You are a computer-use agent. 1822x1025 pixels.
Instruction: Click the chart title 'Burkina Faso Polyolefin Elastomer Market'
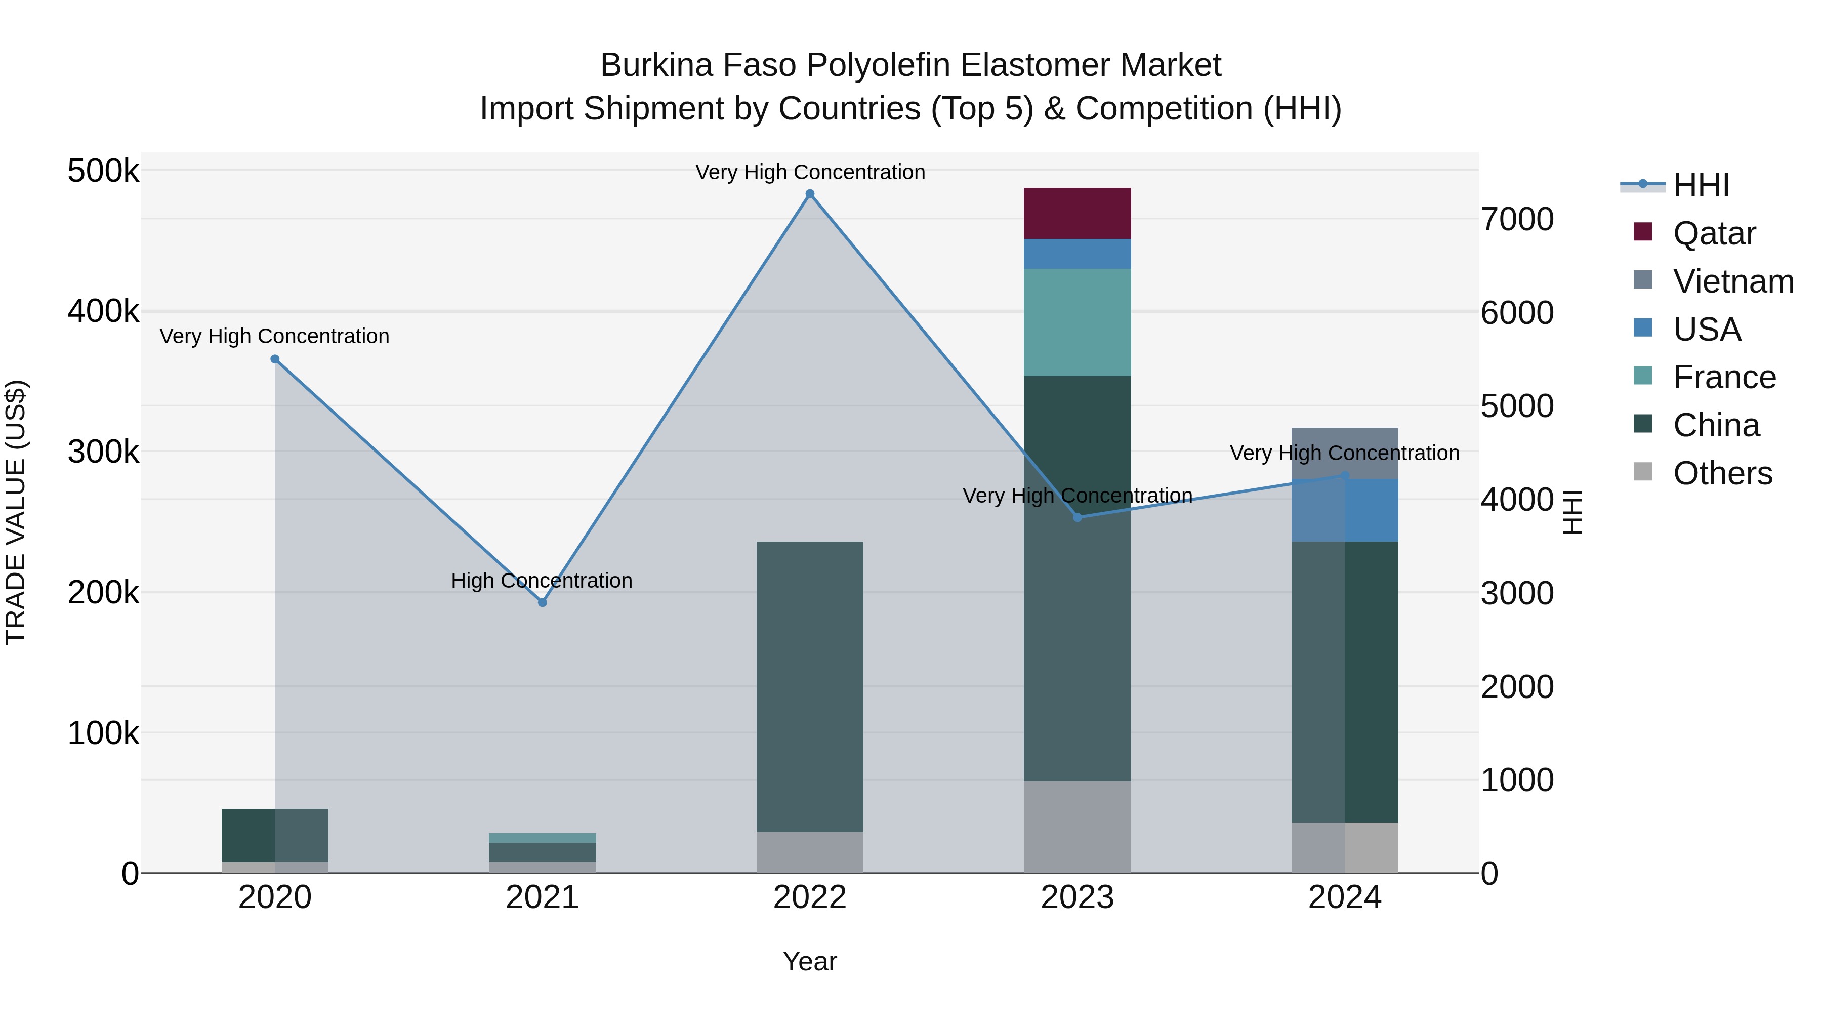tap(910, 65)
